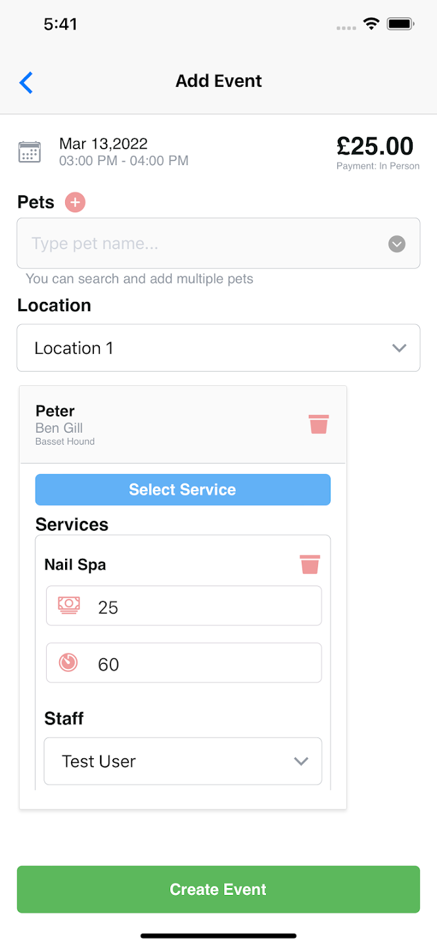437x947 pixels.
Task: Tap the pink plus icon next to Pets
Action: click(x=75, y=202)
